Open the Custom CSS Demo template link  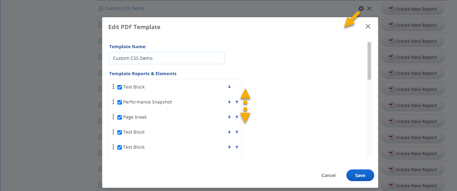point(125,9)
